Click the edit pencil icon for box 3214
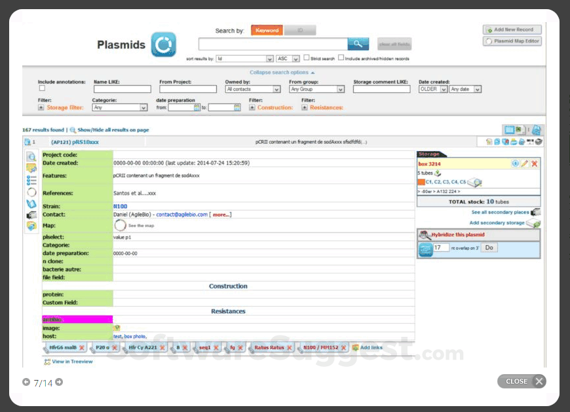Viewport: 570px width, 412px height. tap(525, 164)
